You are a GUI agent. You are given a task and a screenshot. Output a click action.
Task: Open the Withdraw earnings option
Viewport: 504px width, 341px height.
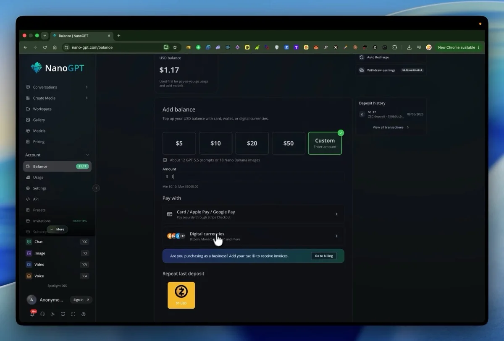pyautogui.click(x=391, y=70)
